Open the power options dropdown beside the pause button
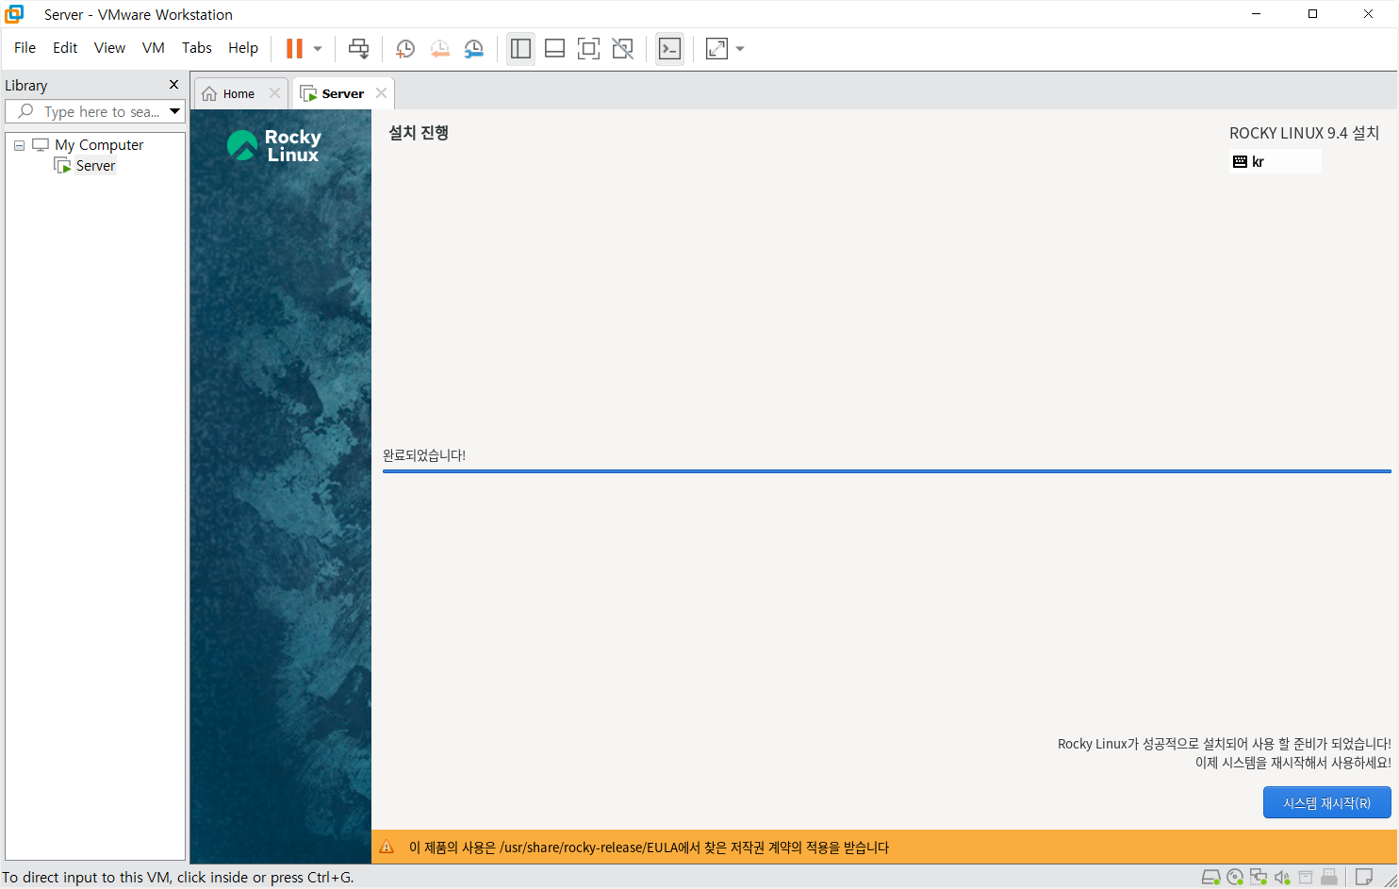The width and height of the screenshot is (1399, 889). click(x=318, y=49)
